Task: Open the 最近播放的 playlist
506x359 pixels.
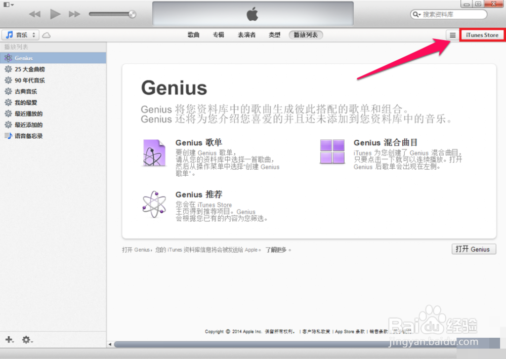Action: tap(53, 113)
